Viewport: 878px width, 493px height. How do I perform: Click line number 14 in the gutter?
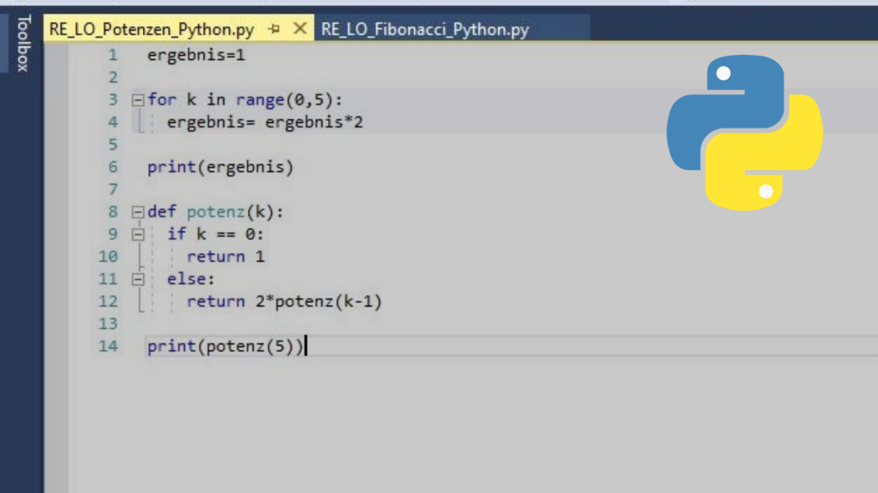point(107,346)
